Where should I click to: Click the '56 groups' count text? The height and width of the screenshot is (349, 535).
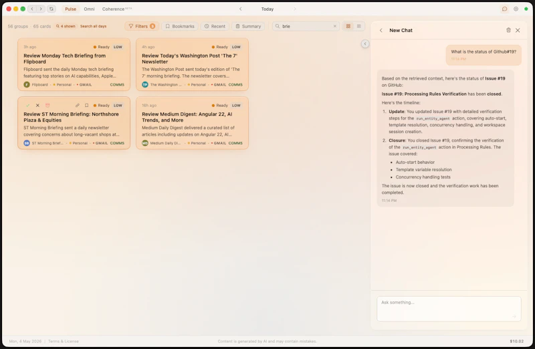[x=18, y=26]
